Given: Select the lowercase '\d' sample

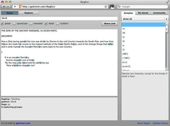Looking at the screenshot, I should click(x=144, y=37).
